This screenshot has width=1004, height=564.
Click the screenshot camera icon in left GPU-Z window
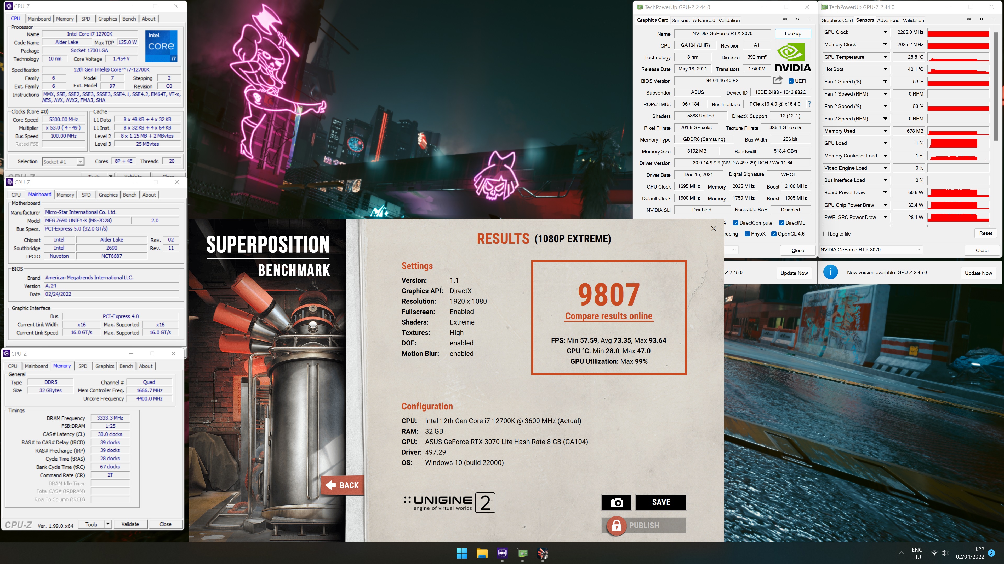click(785, 19)
